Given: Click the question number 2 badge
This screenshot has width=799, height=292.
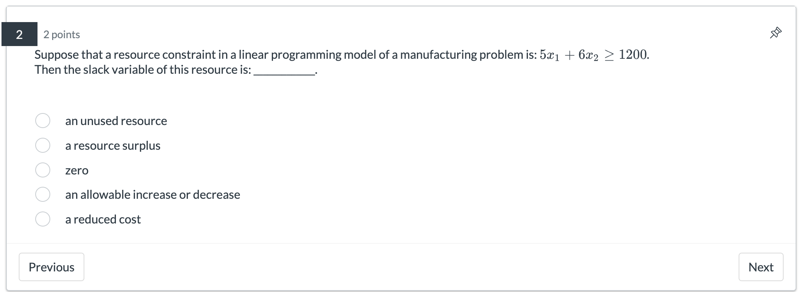Looking at the screenshot, I should coord(19,34).
